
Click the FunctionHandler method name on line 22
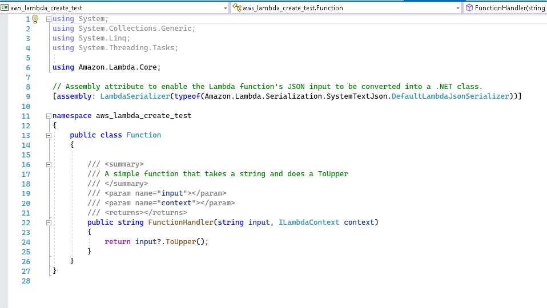[180, 222]
